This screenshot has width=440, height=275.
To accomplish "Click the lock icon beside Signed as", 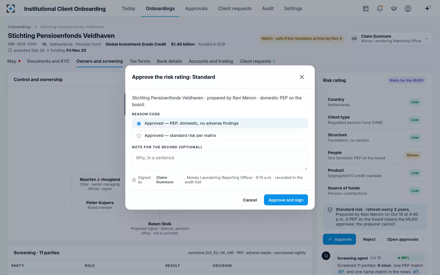I will pyautogui.click(x=134, y=180).
